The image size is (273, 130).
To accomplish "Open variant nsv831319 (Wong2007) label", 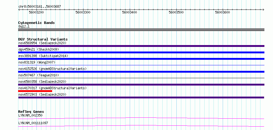I will 37,62.
